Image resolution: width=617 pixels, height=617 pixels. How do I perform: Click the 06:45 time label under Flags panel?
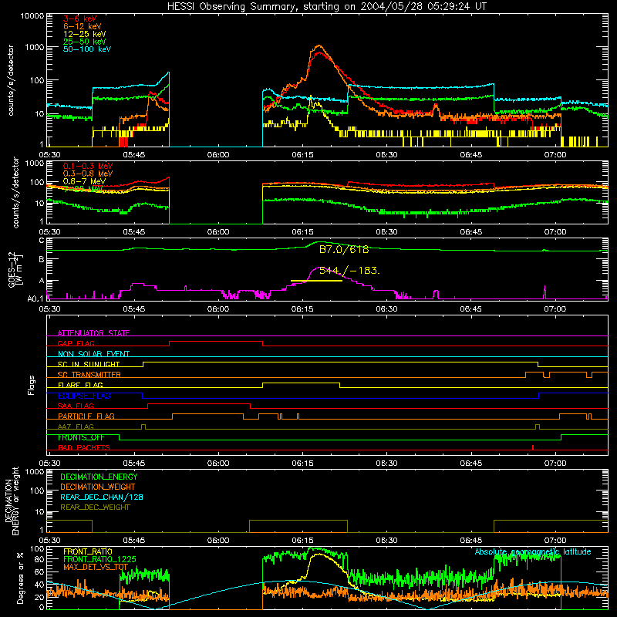[471, 464]
